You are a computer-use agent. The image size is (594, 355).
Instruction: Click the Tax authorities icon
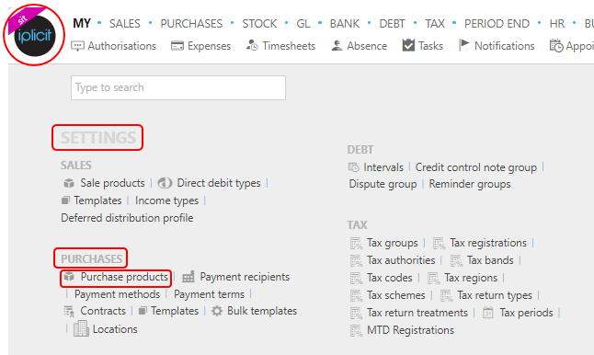coord(356,260)
